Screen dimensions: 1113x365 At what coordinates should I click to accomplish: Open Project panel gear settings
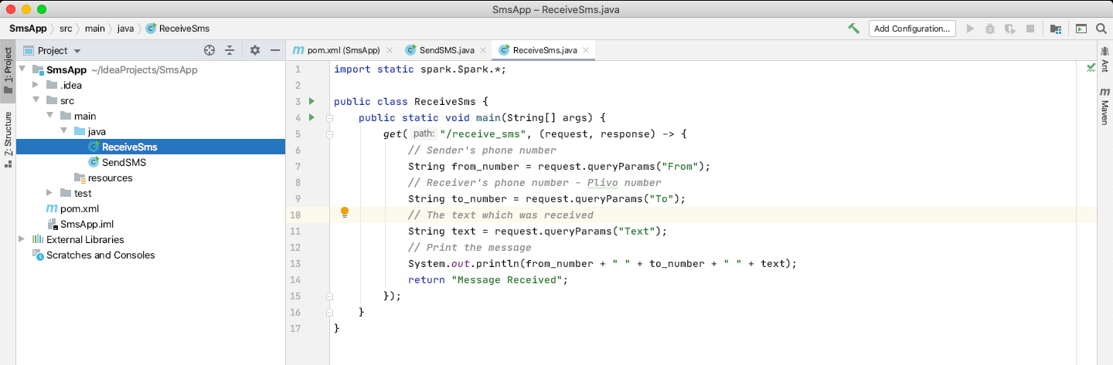pos(255,51)
